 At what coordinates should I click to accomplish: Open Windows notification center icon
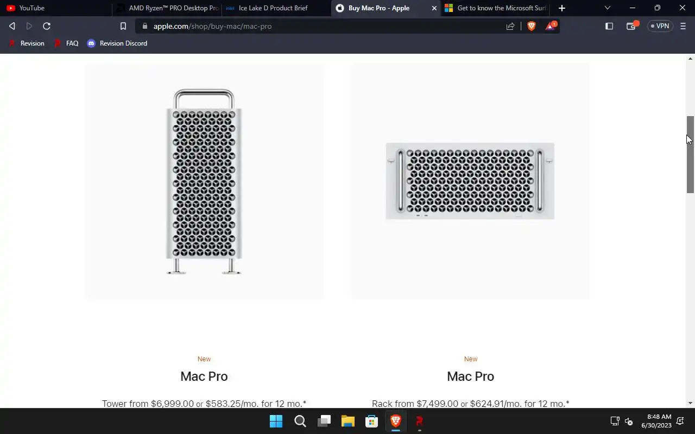[680, 421]
